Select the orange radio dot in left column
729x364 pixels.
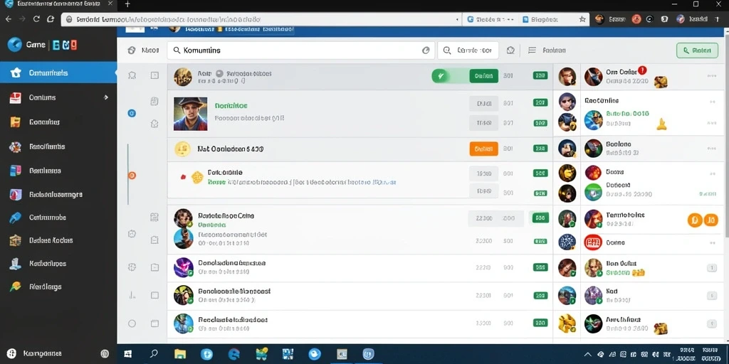(132, 175)
